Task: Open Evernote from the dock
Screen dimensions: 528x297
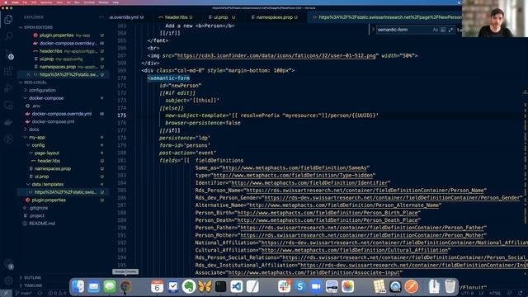Action: point(189,286)
